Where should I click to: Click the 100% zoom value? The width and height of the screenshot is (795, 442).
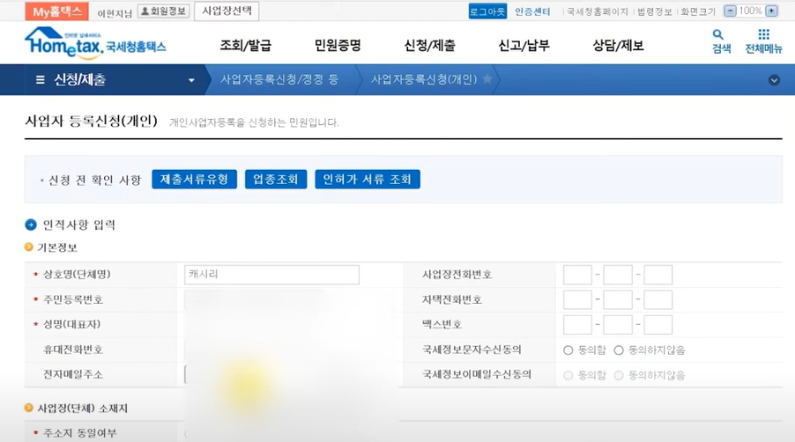(750, 11)
